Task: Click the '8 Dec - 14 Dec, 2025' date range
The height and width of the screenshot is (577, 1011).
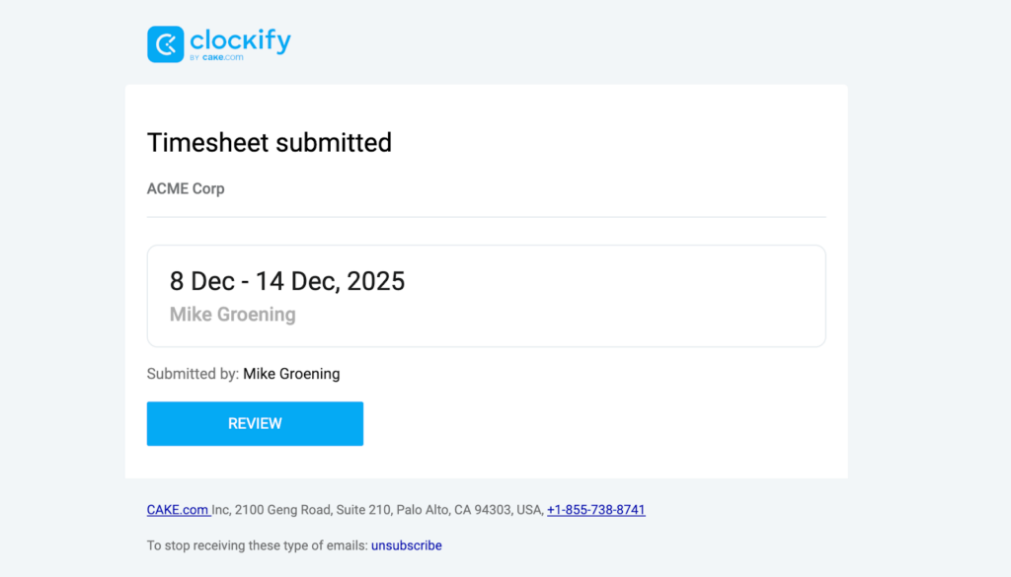Action: (287, 281)
